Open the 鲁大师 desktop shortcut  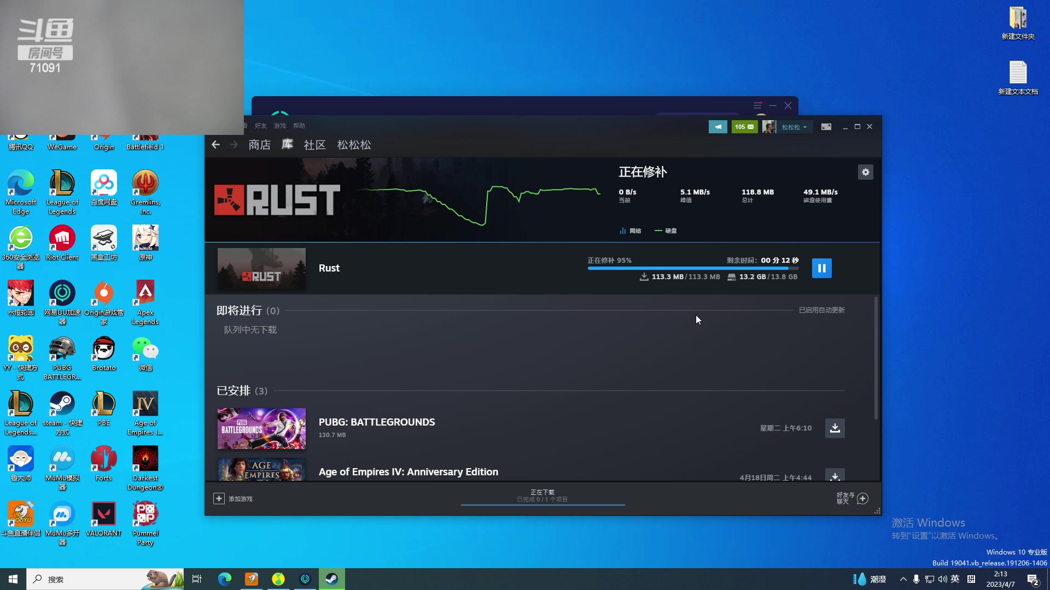pos(21,463)
